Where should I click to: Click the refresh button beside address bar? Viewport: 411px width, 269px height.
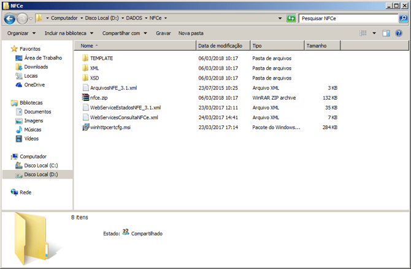291,18
